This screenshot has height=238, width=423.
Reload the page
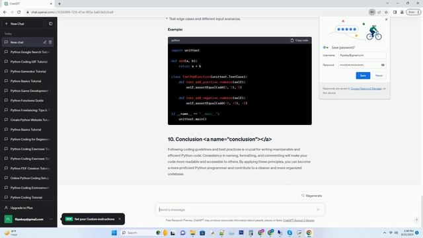coord(19,12)
